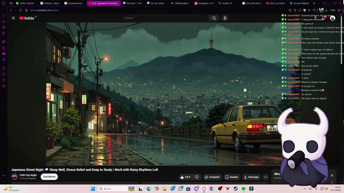The image size is (344, 193).
Task: Click the Windows taskbar Buscar search box
Action: point(117,189)
